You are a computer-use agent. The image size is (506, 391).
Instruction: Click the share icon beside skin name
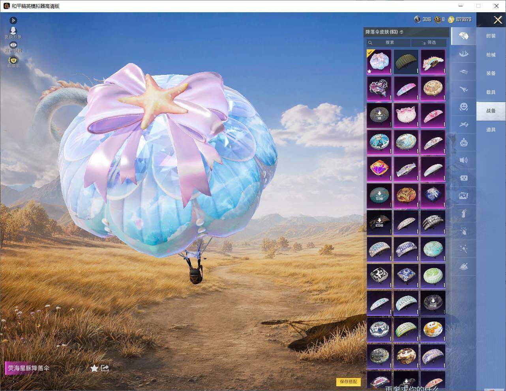[x=105, y=368]
